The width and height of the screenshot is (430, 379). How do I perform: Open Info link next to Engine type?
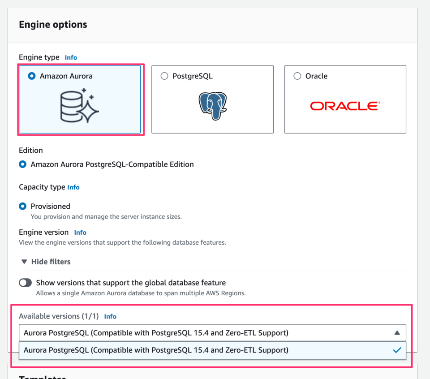[x=71, y=57]
